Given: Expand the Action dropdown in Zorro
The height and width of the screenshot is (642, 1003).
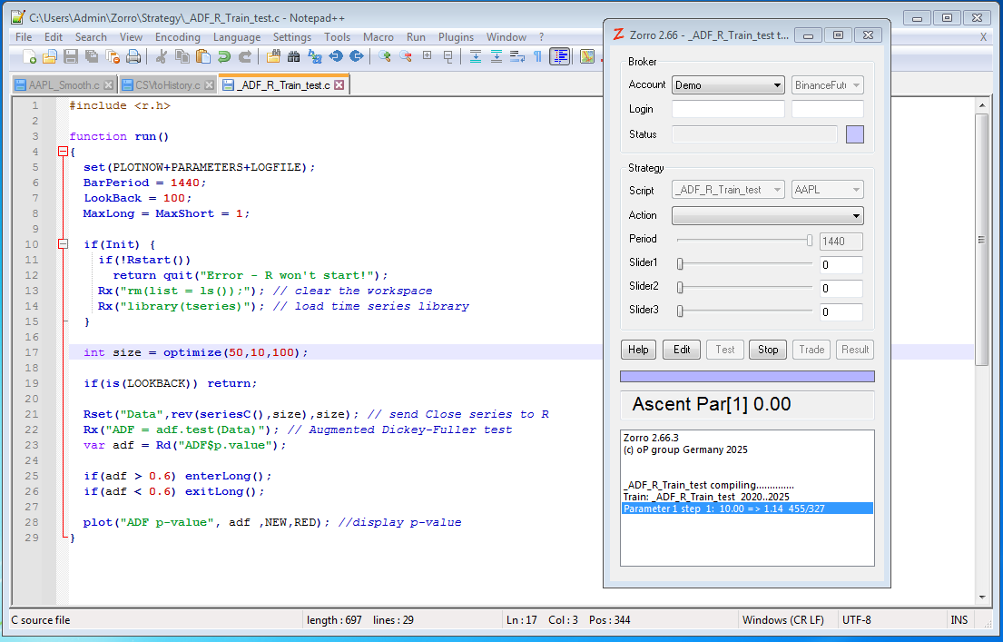Looking at the screenshot, I should click(x=767, y=216).
